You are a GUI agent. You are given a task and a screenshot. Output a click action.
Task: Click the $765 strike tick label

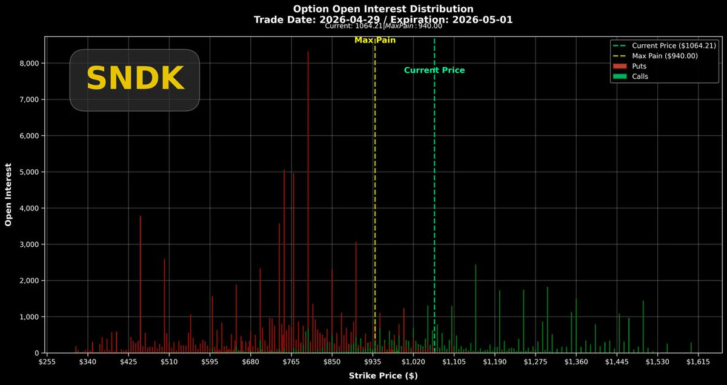(x=291, y=363)
